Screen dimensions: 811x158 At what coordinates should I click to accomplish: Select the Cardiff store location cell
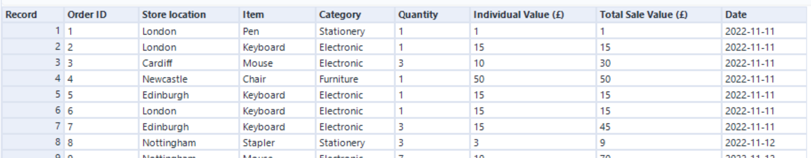[x=157, y=63]
